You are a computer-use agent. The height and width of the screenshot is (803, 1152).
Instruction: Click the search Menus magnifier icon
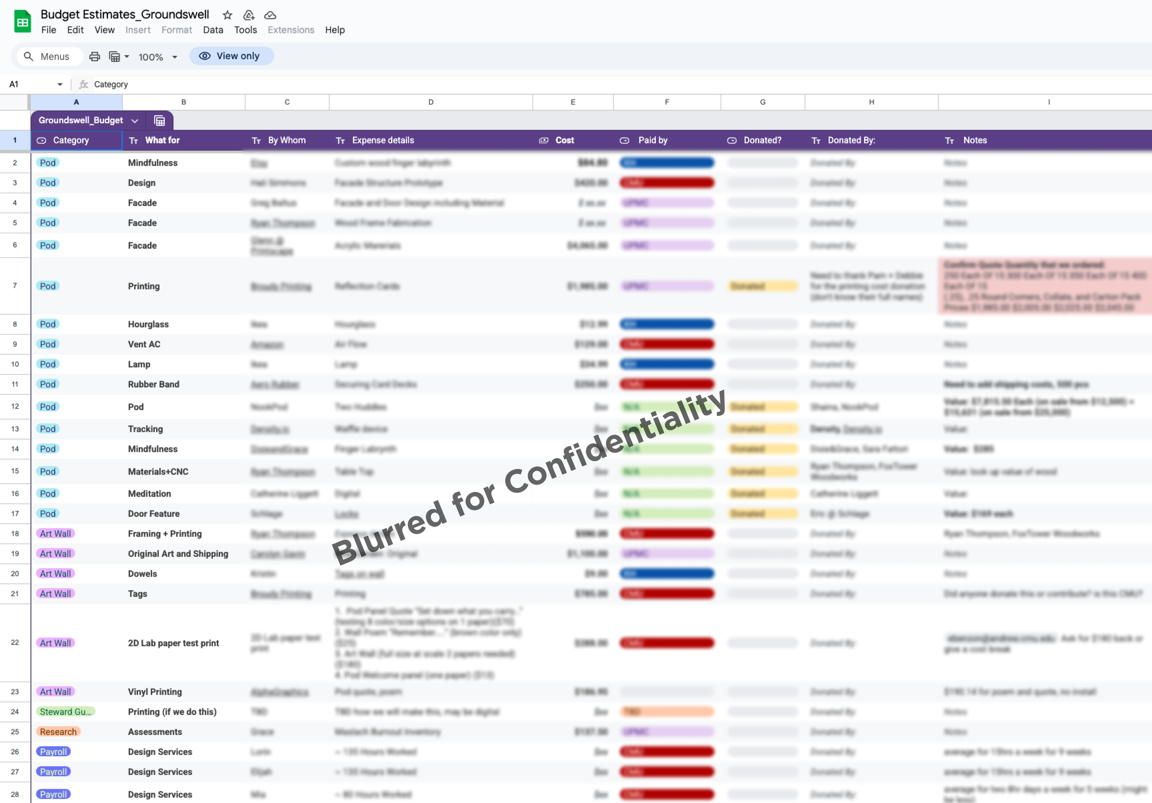(29, 56)
